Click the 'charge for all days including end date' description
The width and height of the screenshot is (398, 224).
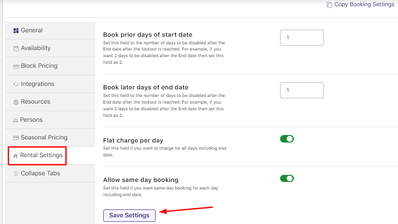[164, 151]
